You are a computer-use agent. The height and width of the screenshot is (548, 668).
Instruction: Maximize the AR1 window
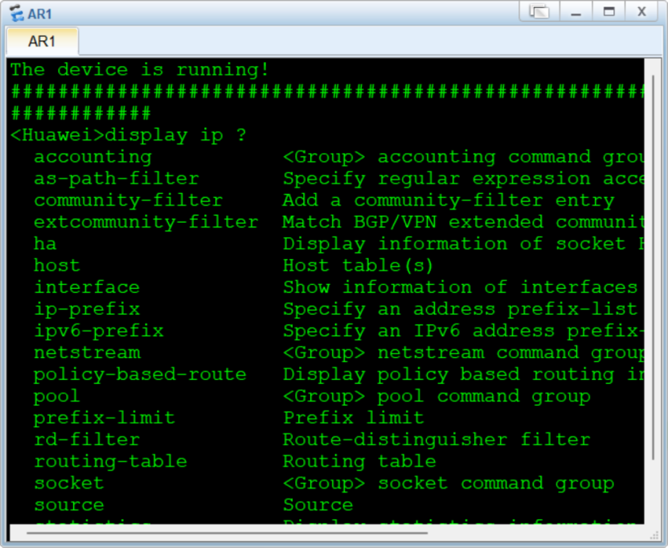pos(609,11)
